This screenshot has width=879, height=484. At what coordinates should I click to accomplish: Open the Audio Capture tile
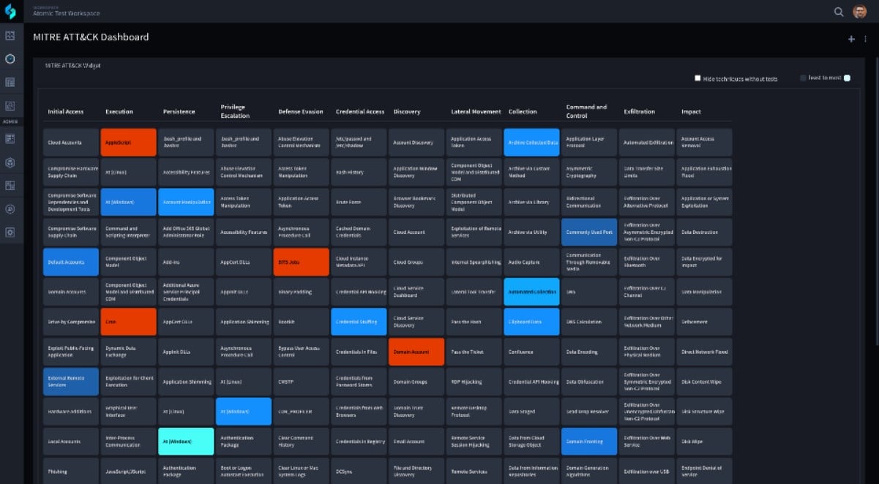(x=531, y=262)
